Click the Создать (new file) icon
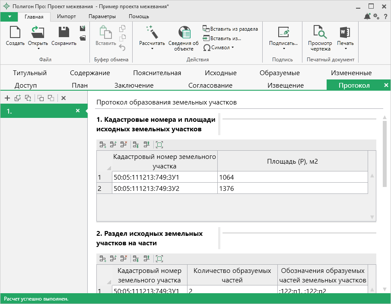The width and height of the screenshot is (391, 304). click(15, 33)
